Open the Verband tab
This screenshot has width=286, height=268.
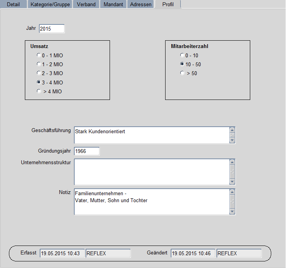coord(86,5)
